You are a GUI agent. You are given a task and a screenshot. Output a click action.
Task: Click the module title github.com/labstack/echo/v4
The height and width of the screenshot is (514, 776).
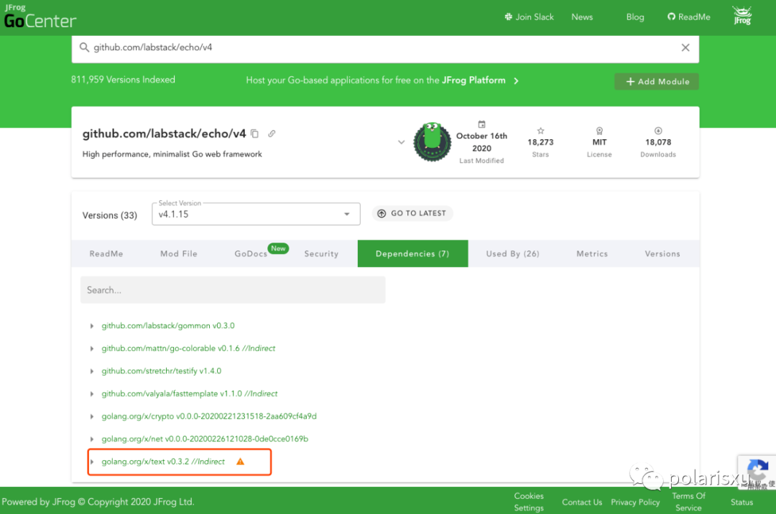tap(164, 134)
